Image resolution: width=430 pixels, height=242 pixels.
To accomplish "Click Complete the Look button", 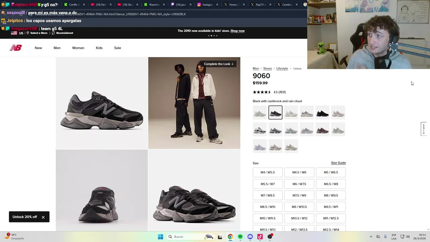I will pyautogui.click(x=218, y=64).
